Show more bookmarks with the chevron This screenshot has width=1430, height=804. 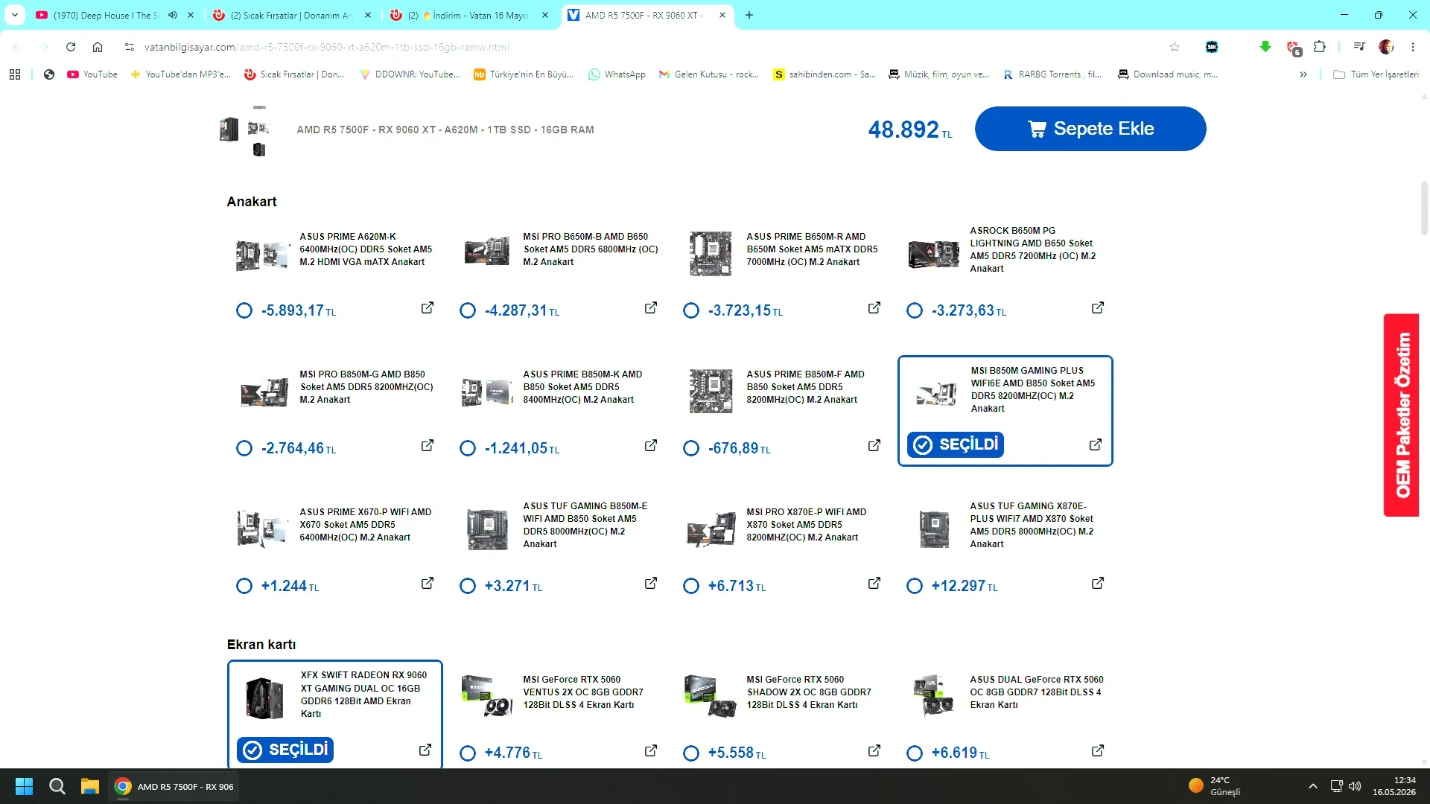coord(1303,74)
